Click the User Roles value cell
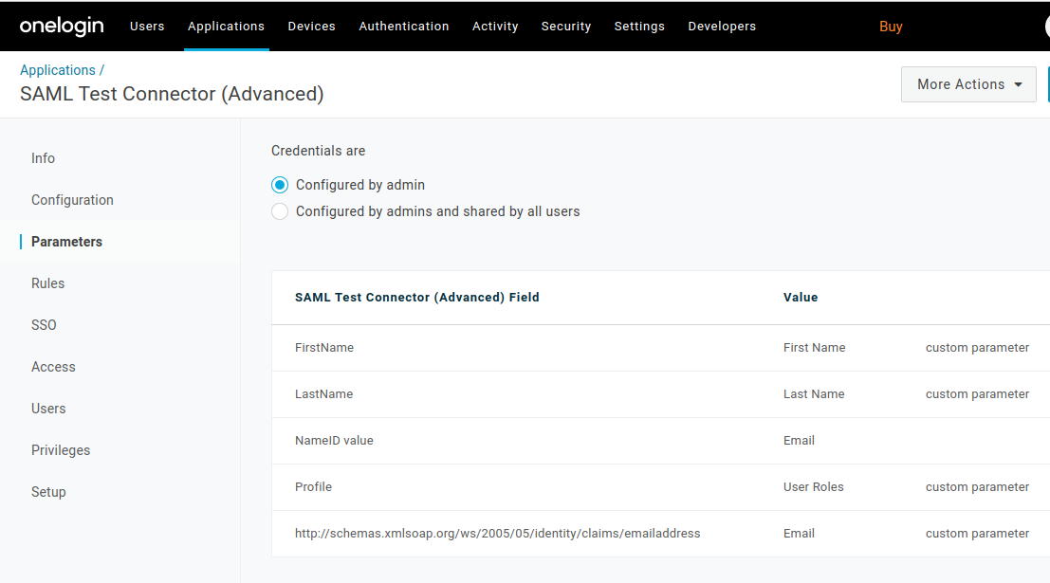 814,486
